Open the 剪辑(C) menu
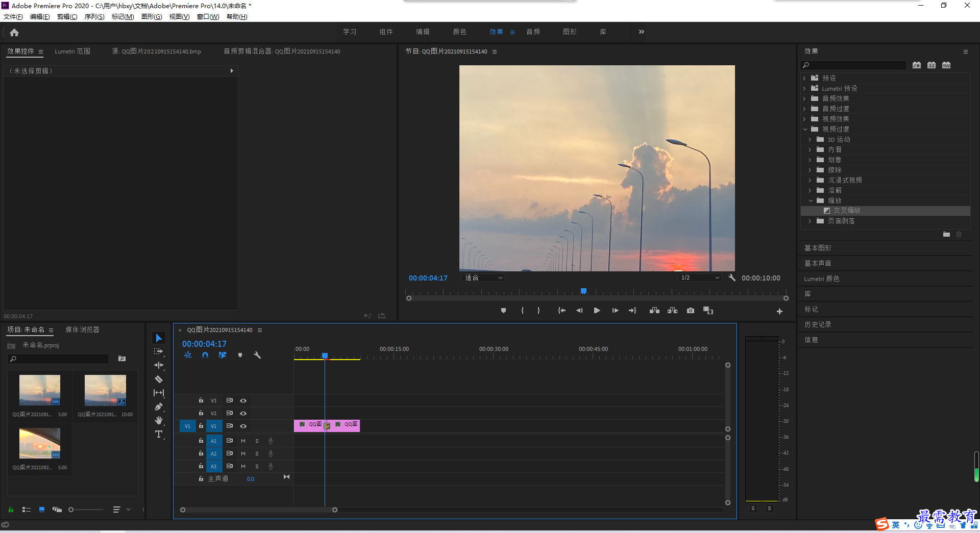This screenshot has height=533, width=980. point(67,17)
